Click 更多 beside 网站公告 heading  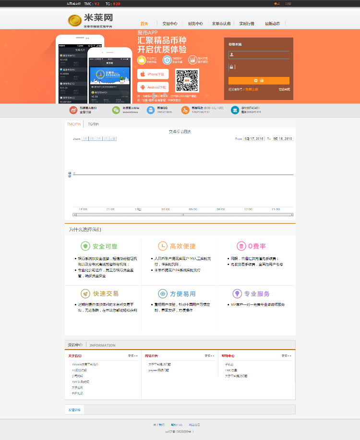tap(209, 355)
